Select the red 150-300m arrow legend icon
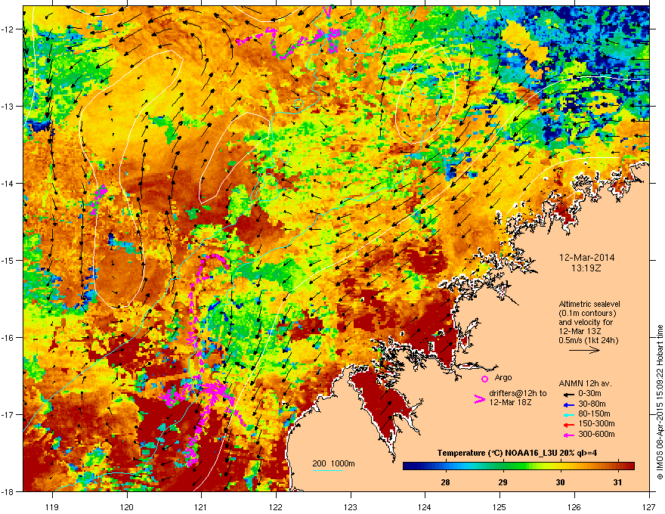The width and height of the screenshot is (665, 514). [x=568, y=424]
